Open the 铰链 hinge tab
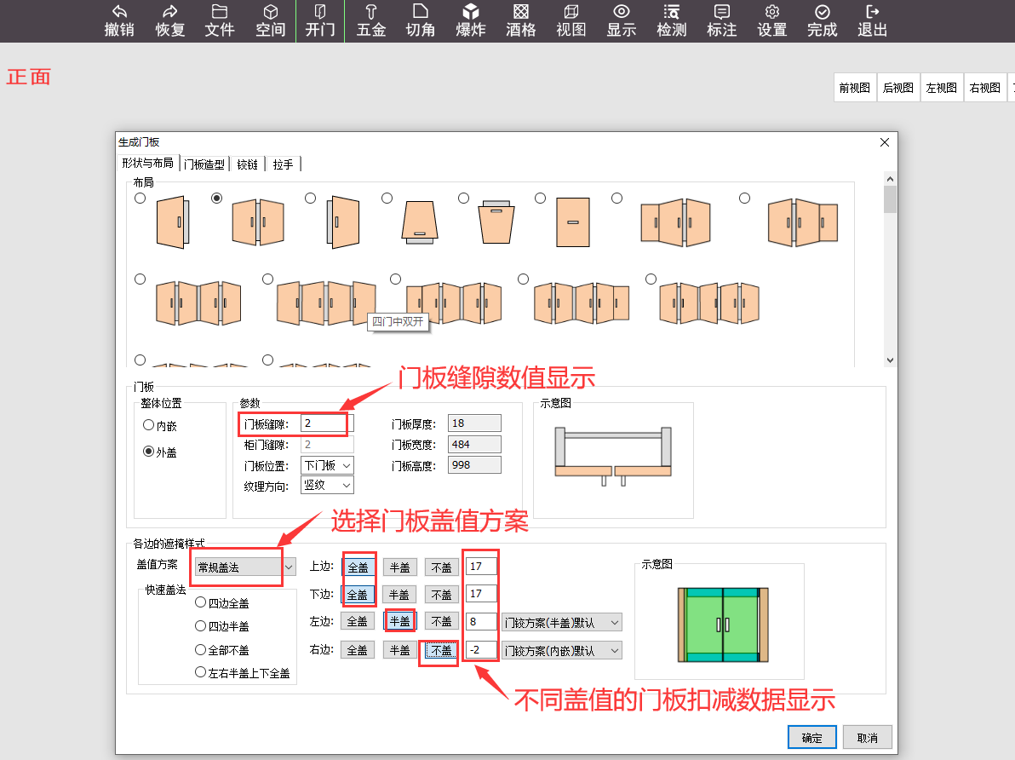This screenshot has width=1015, height=760. pos(247,164)
